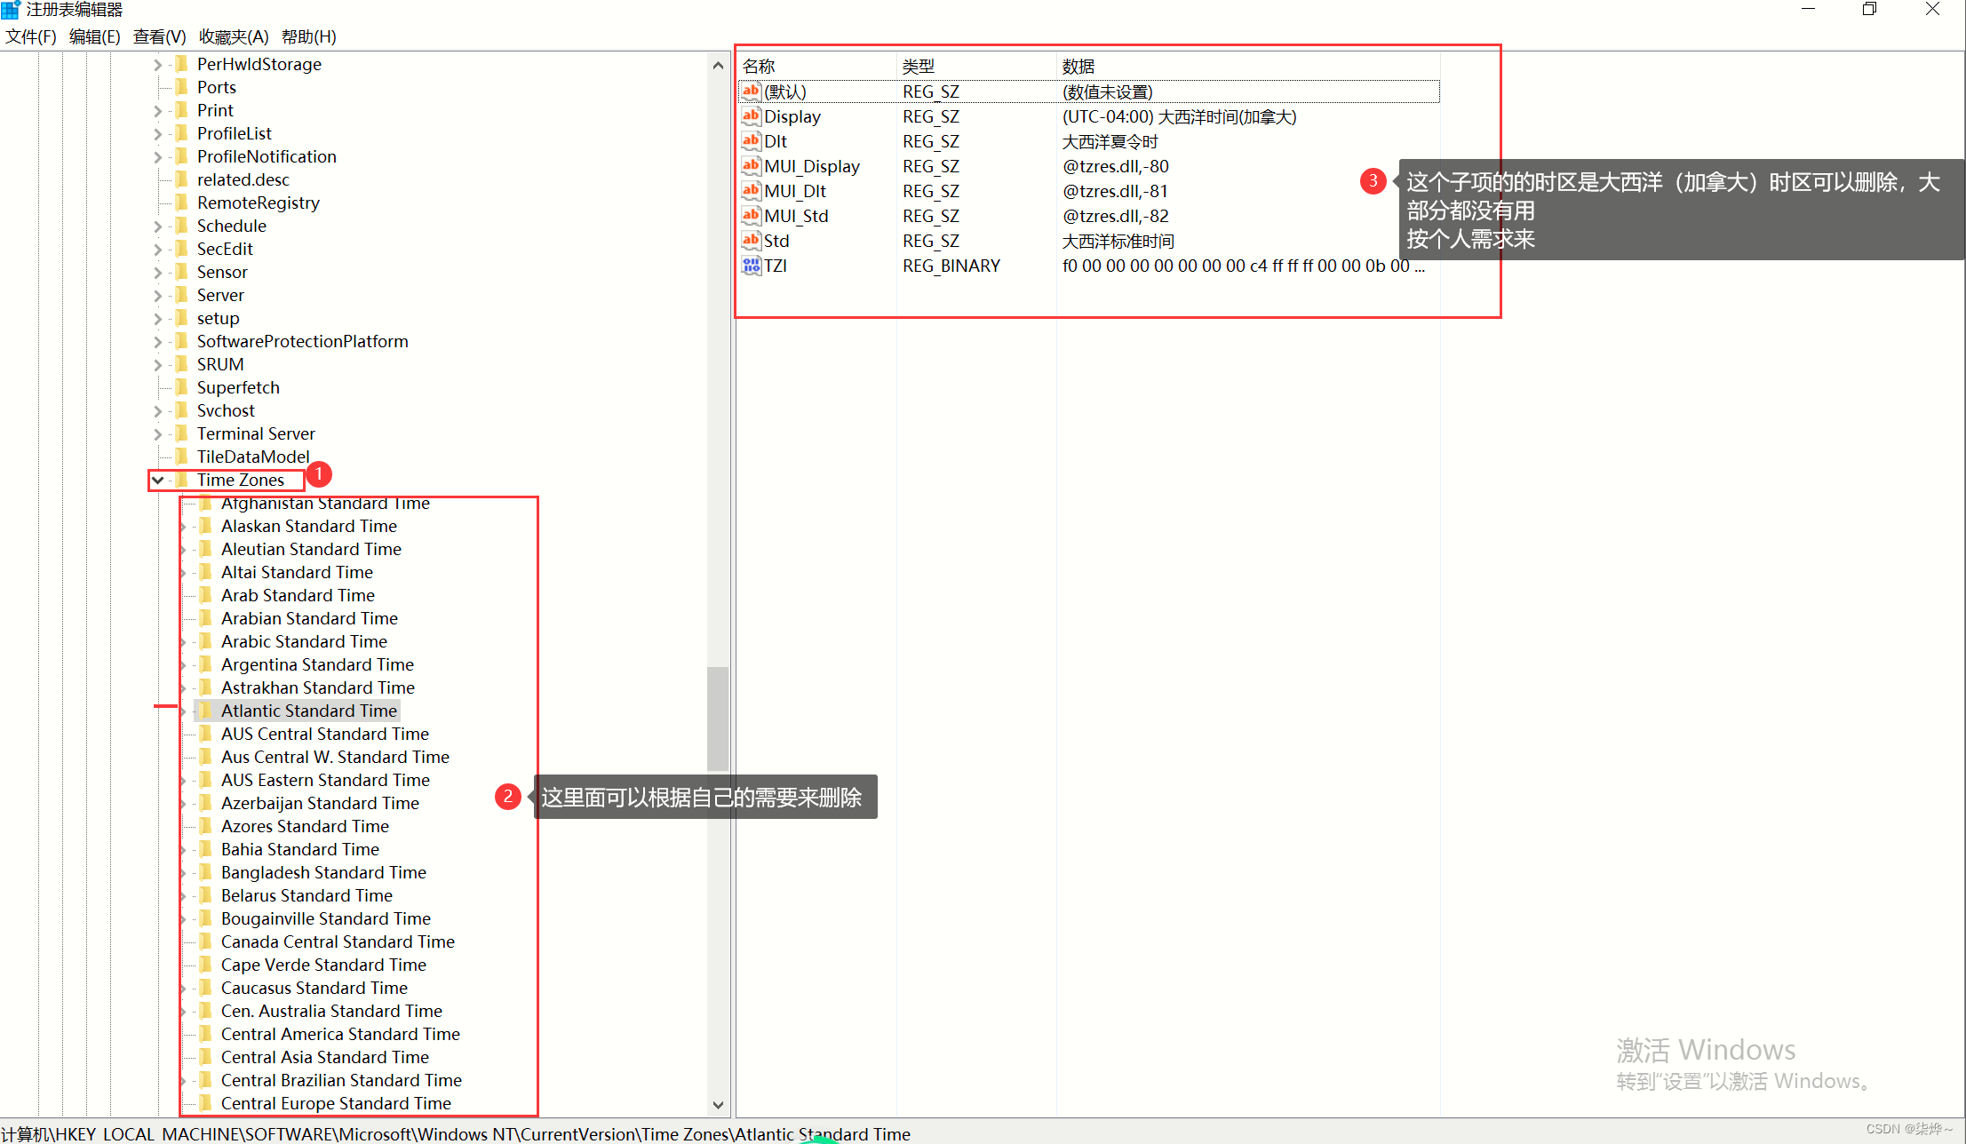Click the tree pane vertical scrollbar thumb
The image size is (1966, 1144).
click(x=718, y=718)
